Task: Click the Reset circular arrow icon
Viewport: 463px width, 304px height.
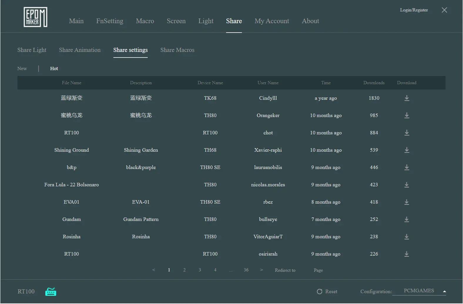Action: click(319, 292)
